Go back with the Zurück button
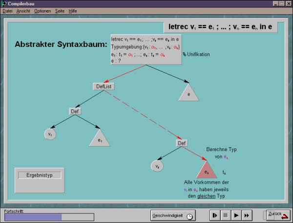The image size is (293, 223). tap(277, 215)
